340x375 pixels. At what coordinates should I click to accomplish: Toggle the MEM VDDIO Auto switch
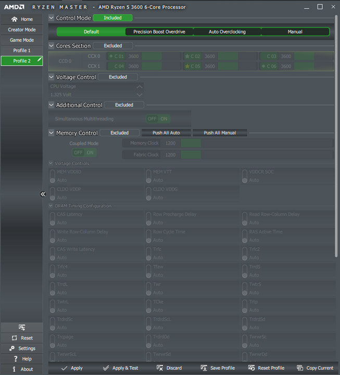pos(53,176)
